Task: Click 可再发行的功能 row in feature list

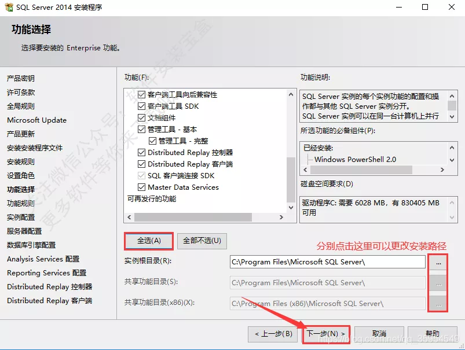Action: pos(152,199)
